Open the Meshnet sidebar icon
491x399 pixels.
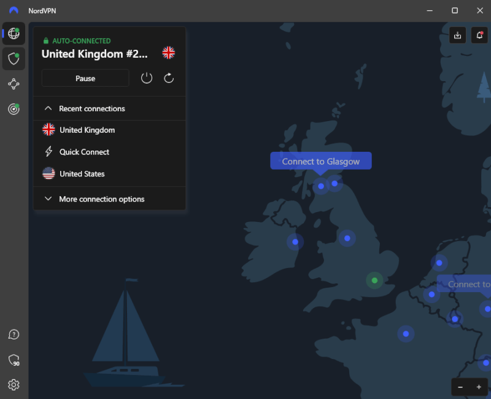(x=14, y=84)
